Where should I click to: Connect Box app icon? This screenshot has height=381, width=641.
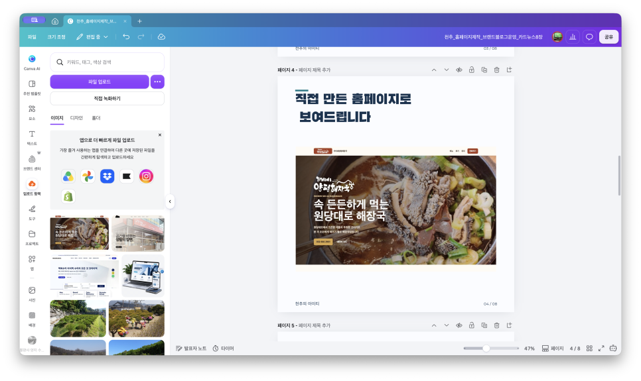pos(127,176)
